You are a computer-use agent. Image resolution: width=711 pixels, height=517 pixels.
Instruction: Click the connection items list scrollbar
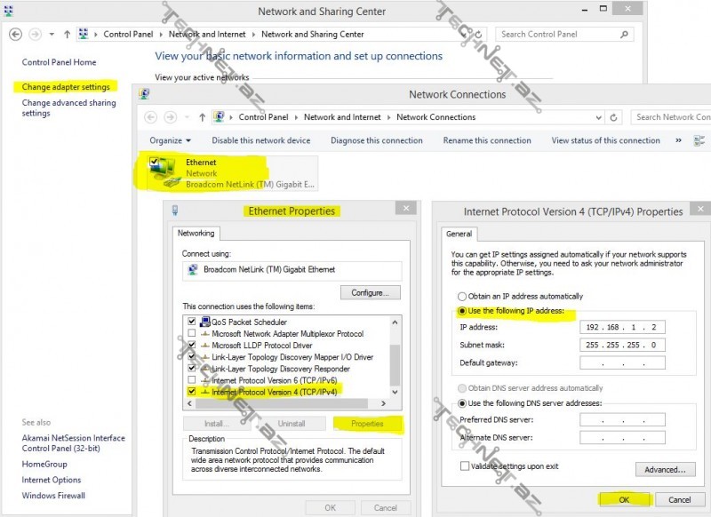point(395,355)
